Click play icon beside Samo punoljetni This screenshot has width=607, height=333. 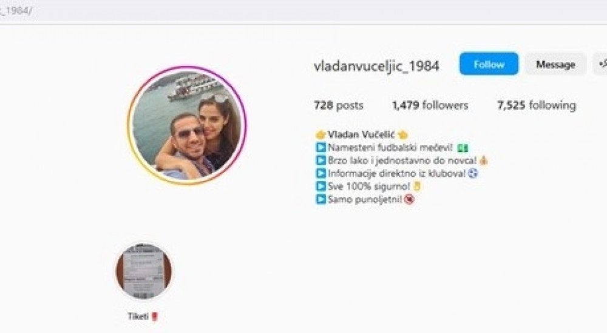point(320,199)
